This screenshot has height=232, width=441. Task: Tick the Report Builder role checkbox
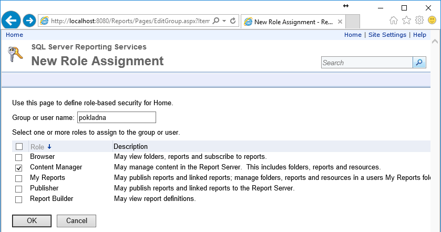click(x=19, y=199)
